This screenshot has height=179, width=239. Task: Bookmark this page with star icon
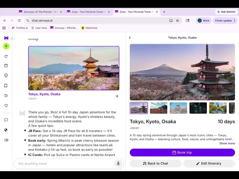(x=178, y=21)
